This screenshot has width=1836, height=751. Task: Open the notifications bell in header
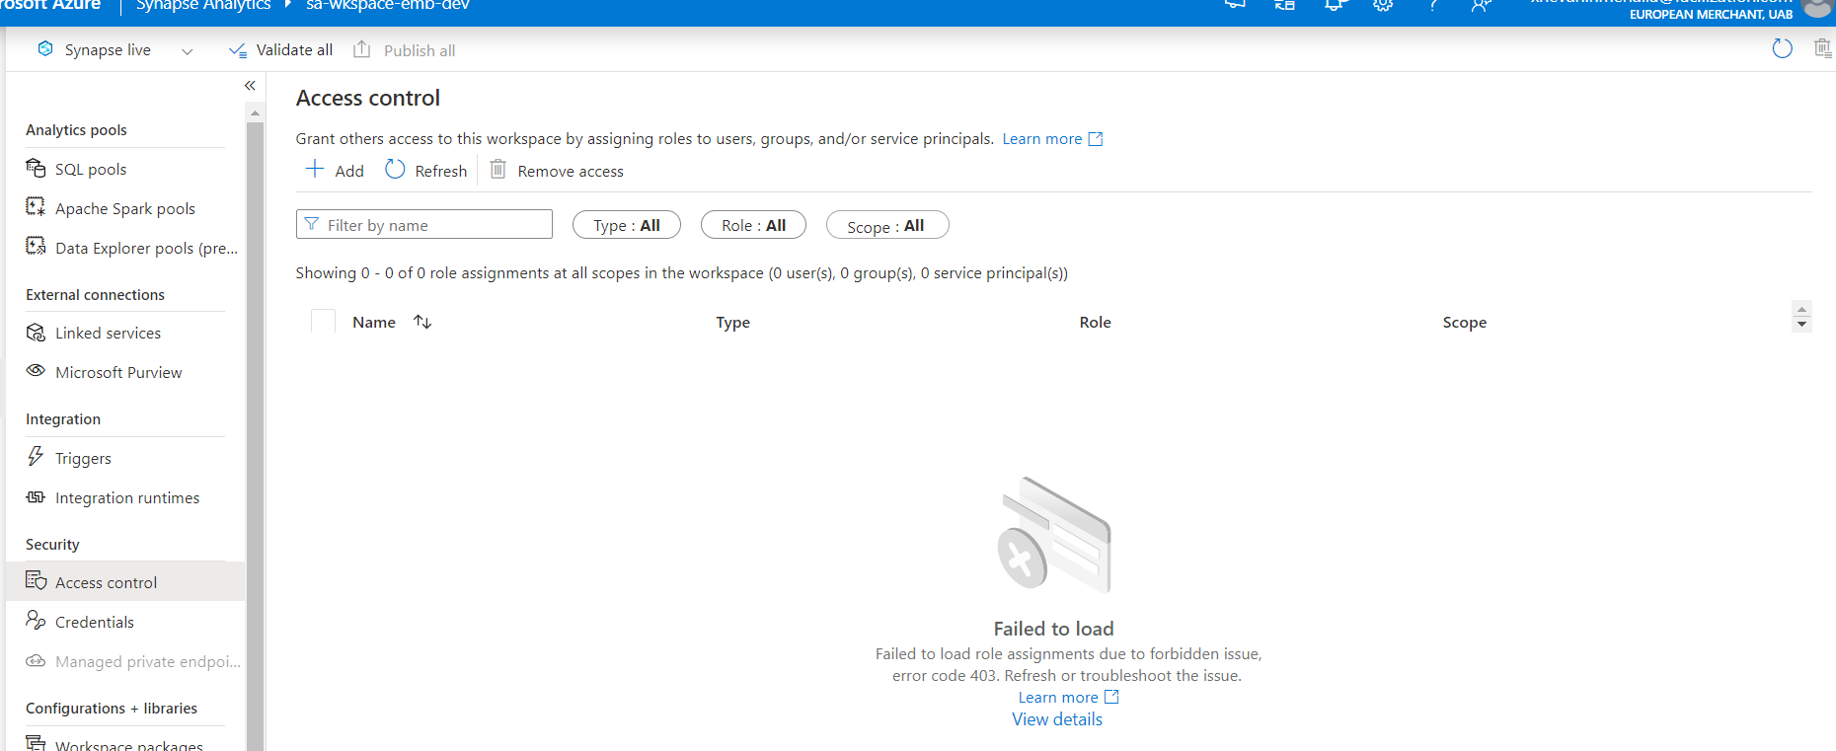pyautogui.click(x=1334, y=5)
